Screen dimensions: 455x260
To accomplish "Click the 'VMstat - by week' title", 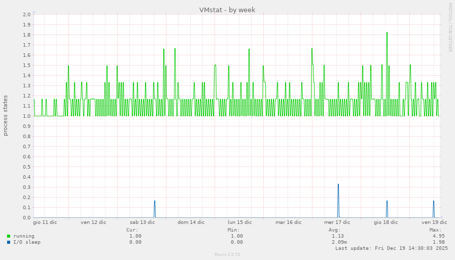I will [227, 10].
